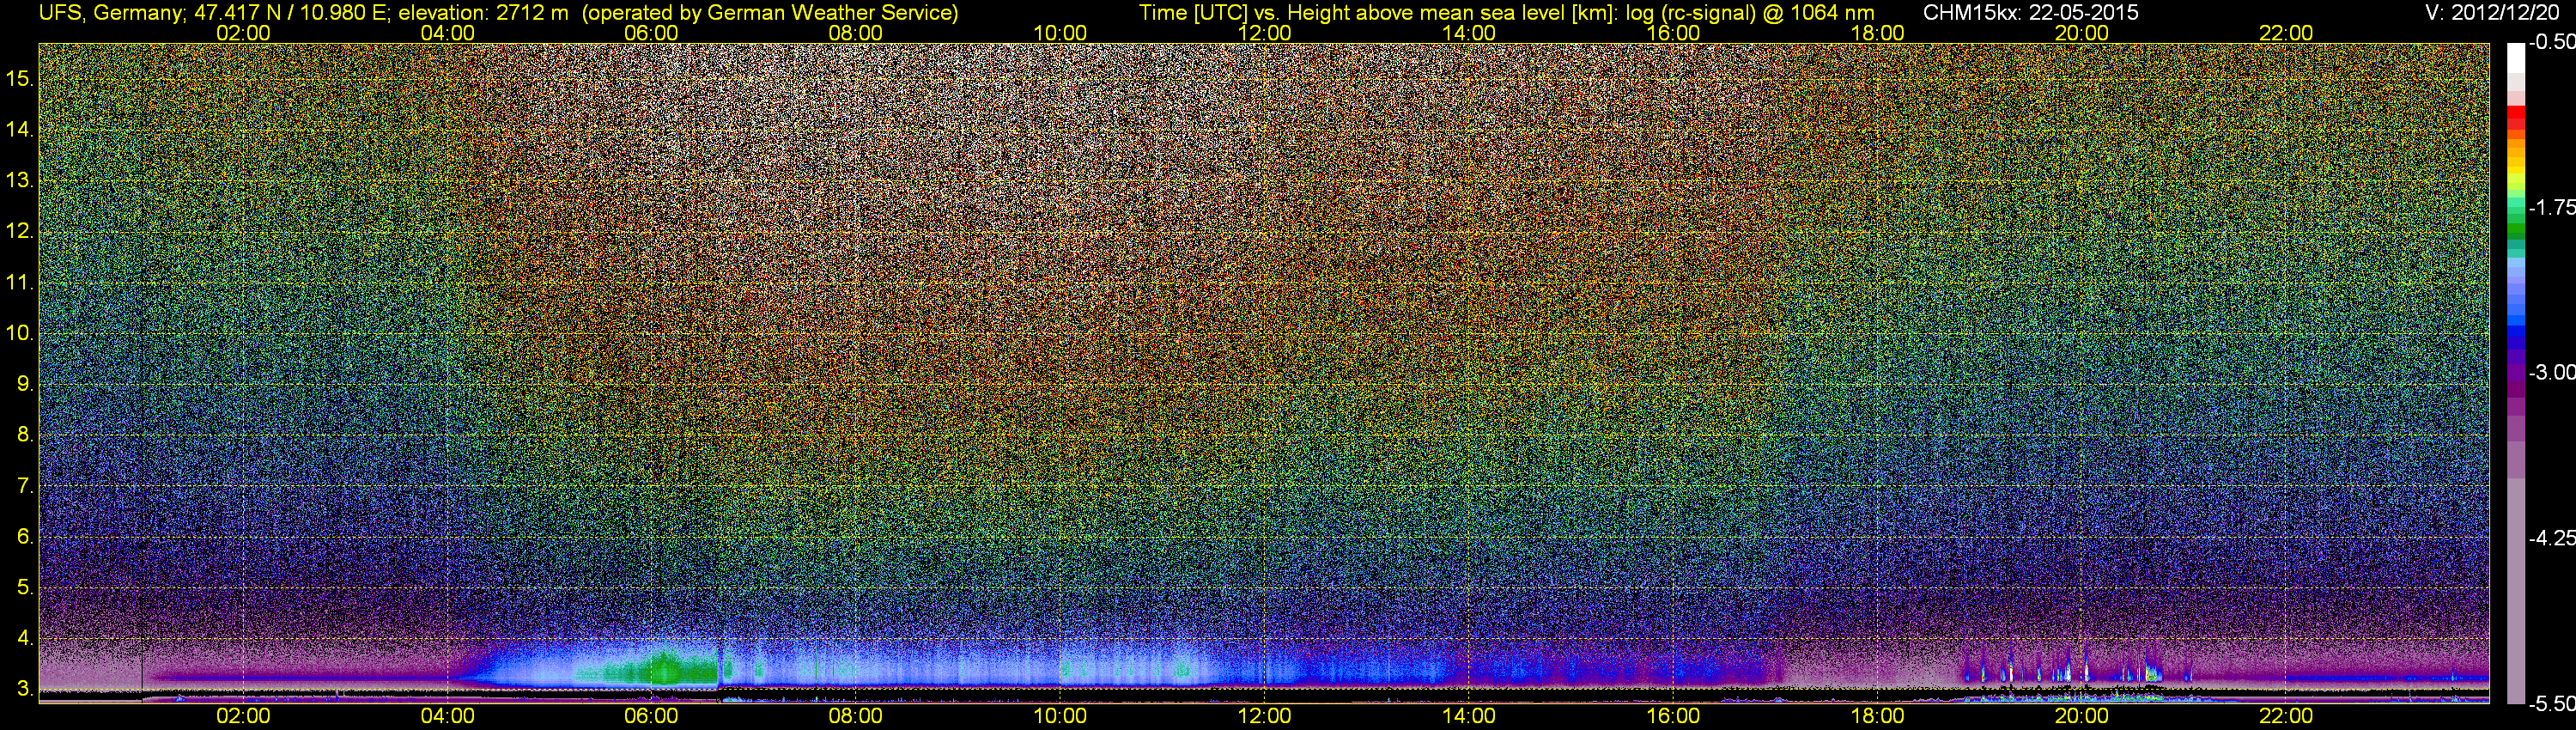Click the height axis label "5."
This screenshot has width=2576, height=730.
(26, 588)
